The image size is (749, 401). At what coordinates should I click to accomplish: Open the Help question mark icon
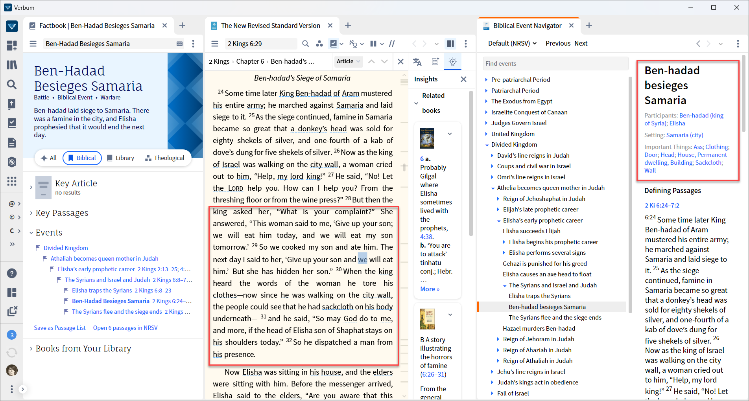tap(12, 273)
